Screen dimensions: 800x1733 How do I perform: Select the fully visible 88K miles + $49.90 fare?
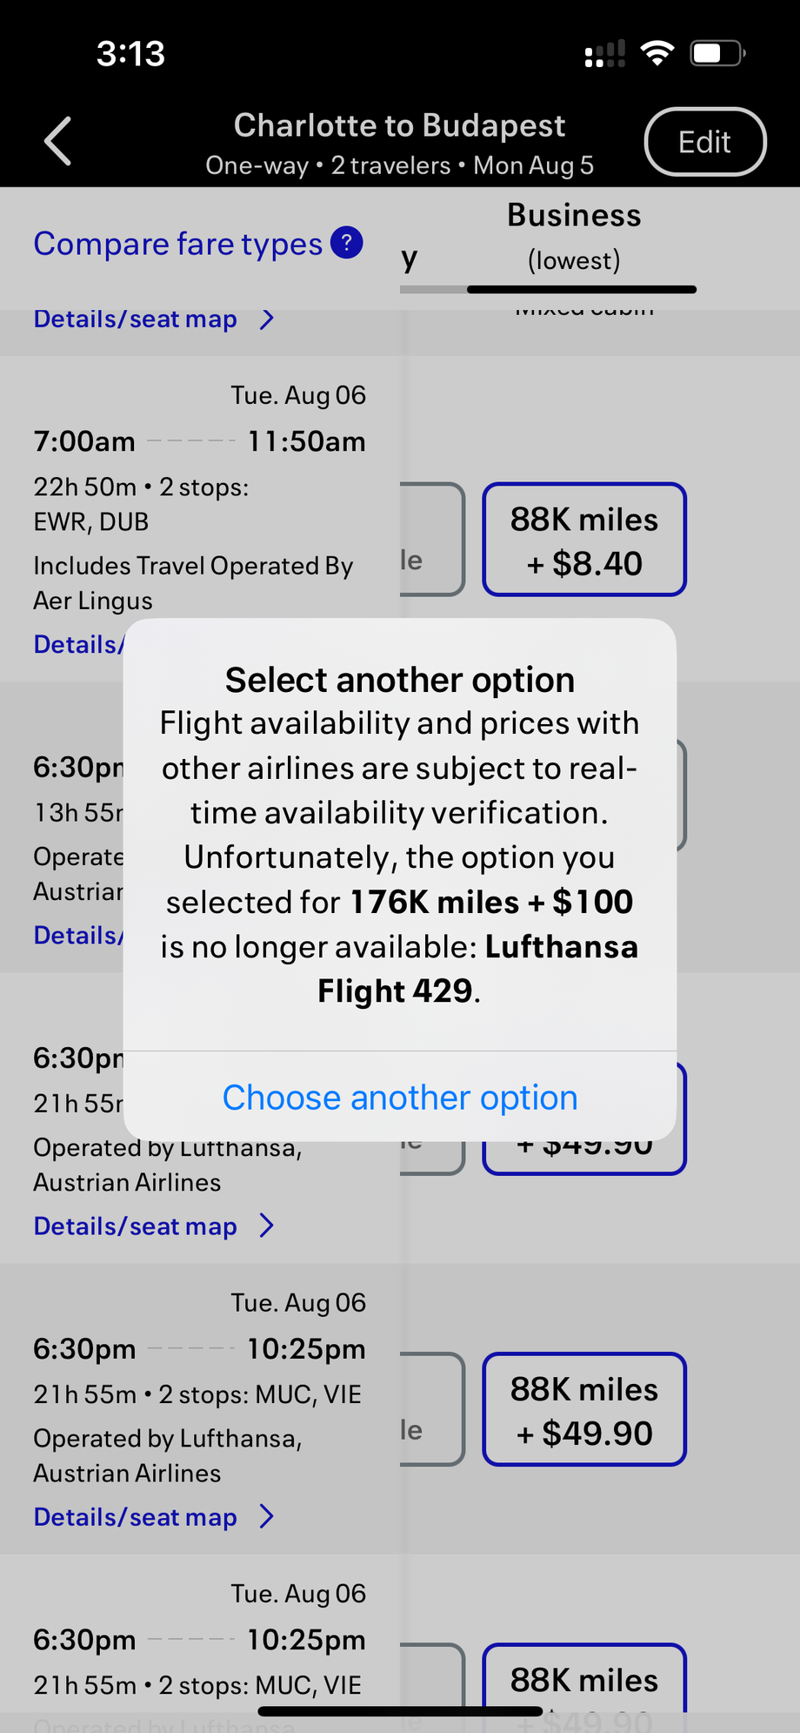pos(584,1409)
